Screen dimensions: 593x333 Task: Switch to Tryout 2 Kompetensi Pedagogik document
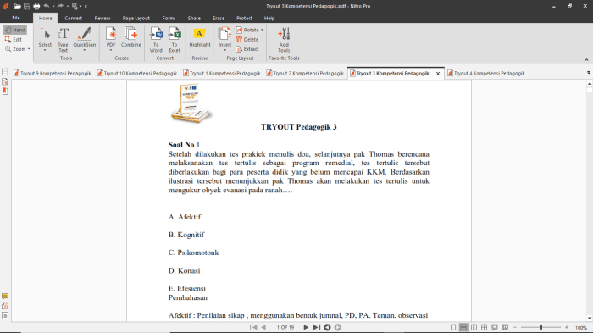point(305,74)
